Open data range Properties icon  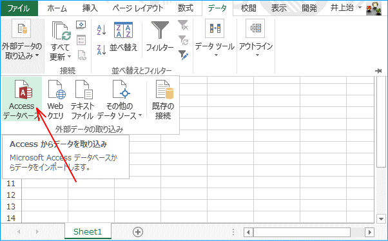81,40
